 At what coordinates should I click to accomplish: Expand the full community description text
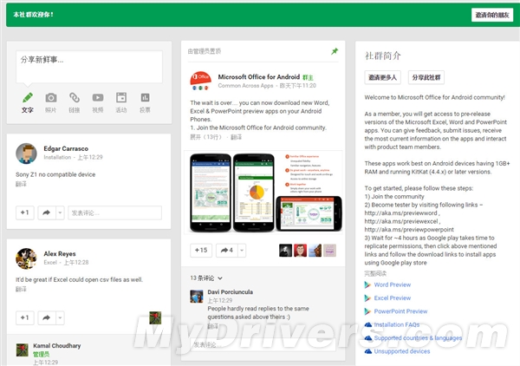tap(375, 273)
